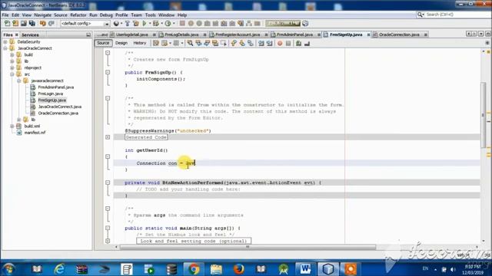This screenshot has height=276, width=492.
Task: Collapse the src folder node
Action: (12, 74)
